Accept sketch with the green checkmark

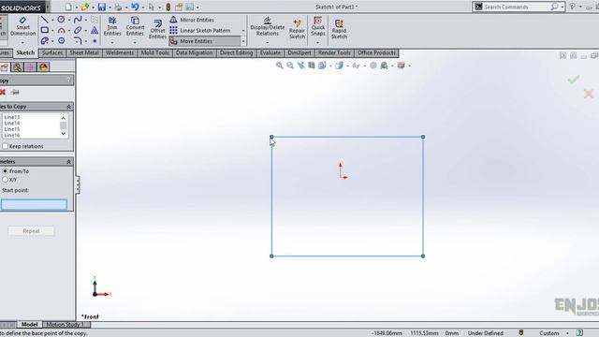pyautogui.click(x=574, y=80)
